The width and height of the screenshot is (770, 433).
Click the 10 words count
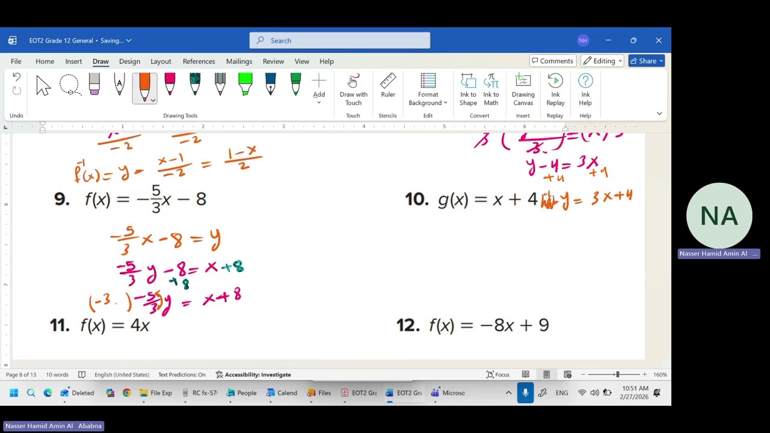(57, 375)
